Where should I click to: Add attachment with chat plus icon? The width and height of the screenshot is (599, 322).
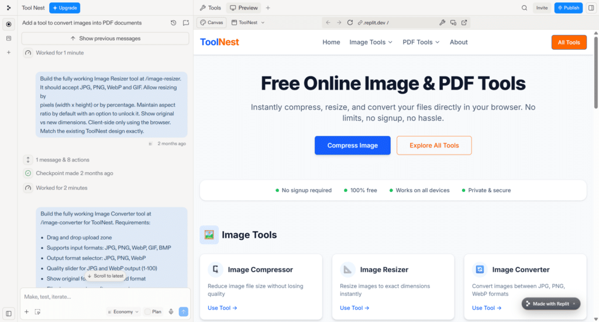[27, 311]
